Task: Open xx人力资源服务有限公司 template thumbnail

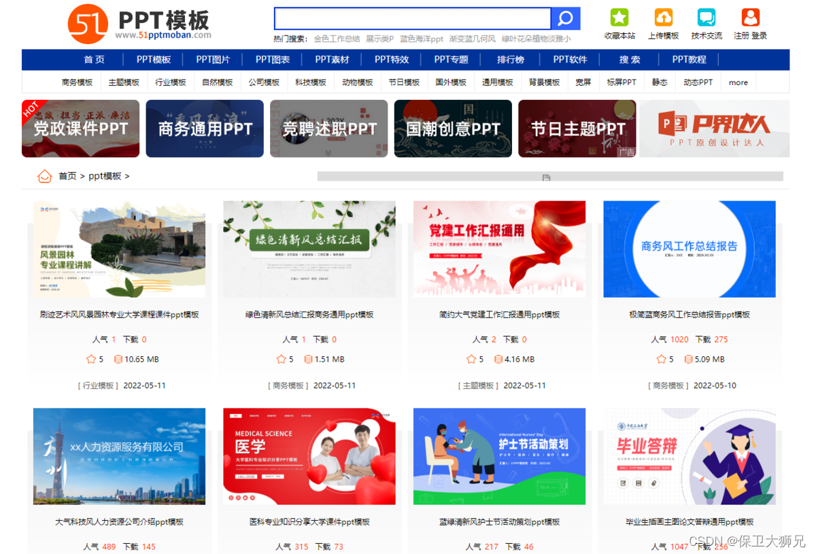Action: 119,456
